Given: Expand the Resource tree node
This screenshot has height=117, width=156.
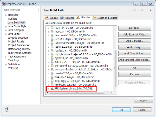Looking at the screenshot, I should pos(6,15).
